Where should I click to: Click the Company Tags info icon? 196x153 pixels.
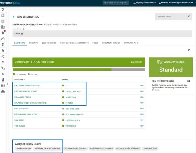click(x=24, y=29)
